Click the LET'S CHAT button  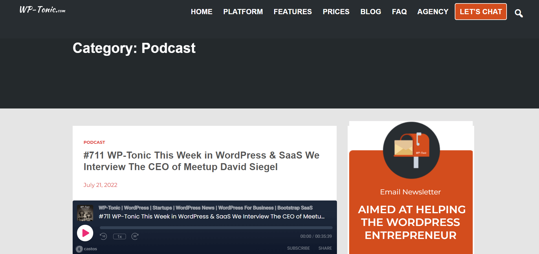tap(481, 12)
